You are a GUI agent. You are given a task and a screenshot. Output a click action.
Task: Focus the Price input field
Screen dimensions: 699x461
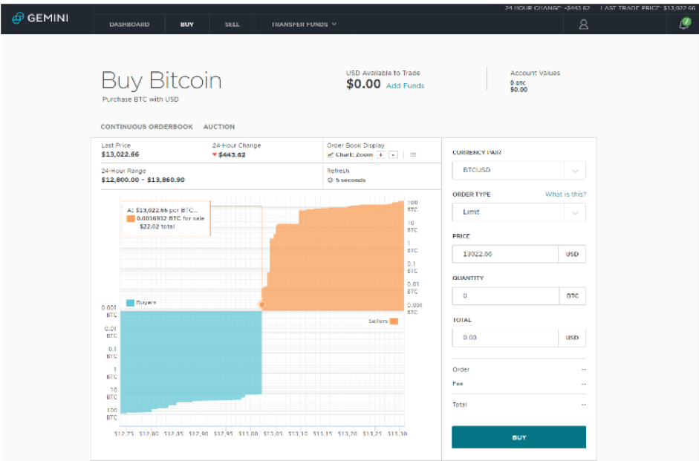(x=505, y=254)
